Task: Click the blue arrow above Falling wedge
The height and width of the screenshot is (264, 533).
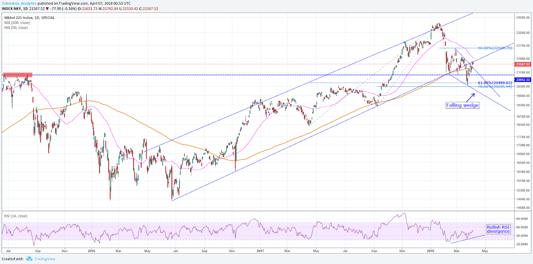Action: 470,97
